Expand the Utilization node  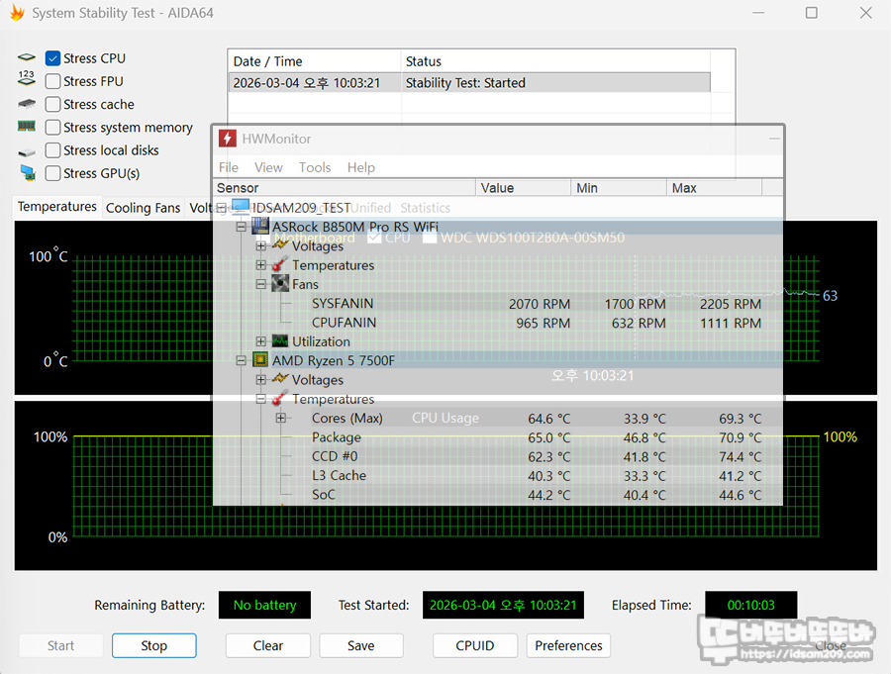[x=260, y=341]
